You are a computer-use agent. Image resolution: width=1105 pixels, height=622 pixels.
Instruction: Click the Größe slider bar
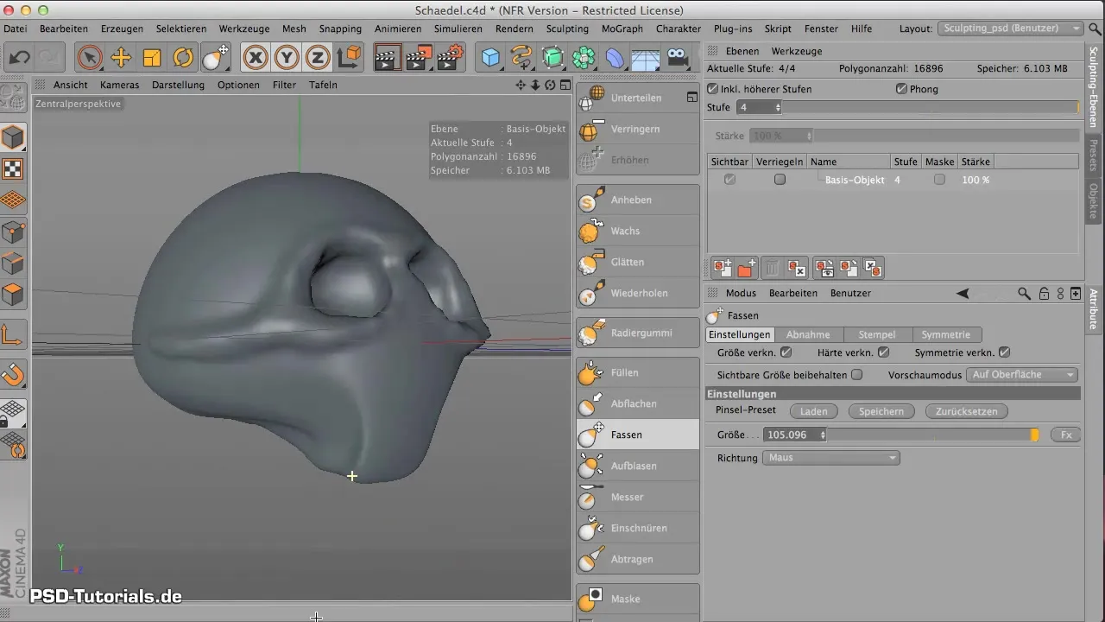(933, 435)
